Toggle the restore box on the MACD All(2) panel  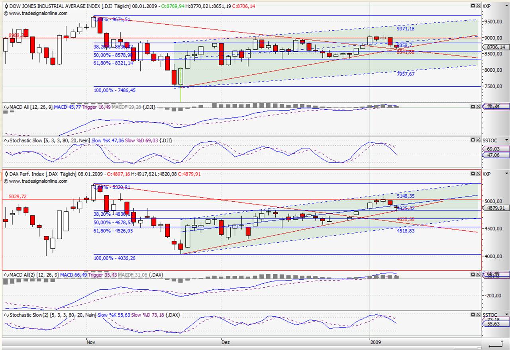coord(473,275)
